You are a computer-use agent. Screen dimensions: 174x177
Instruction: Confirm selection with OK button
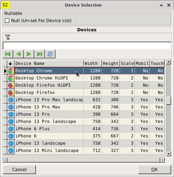[x=155, y=169]
